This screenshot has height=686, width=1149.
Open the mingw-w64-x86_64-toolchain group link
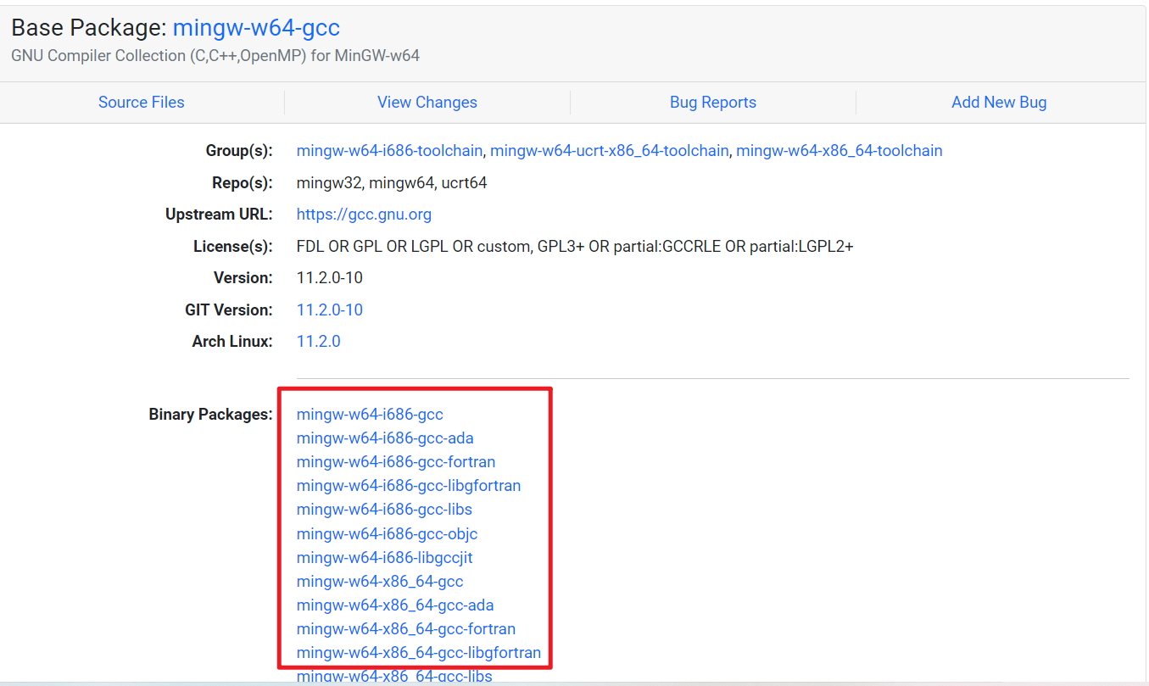coord(839,151)
